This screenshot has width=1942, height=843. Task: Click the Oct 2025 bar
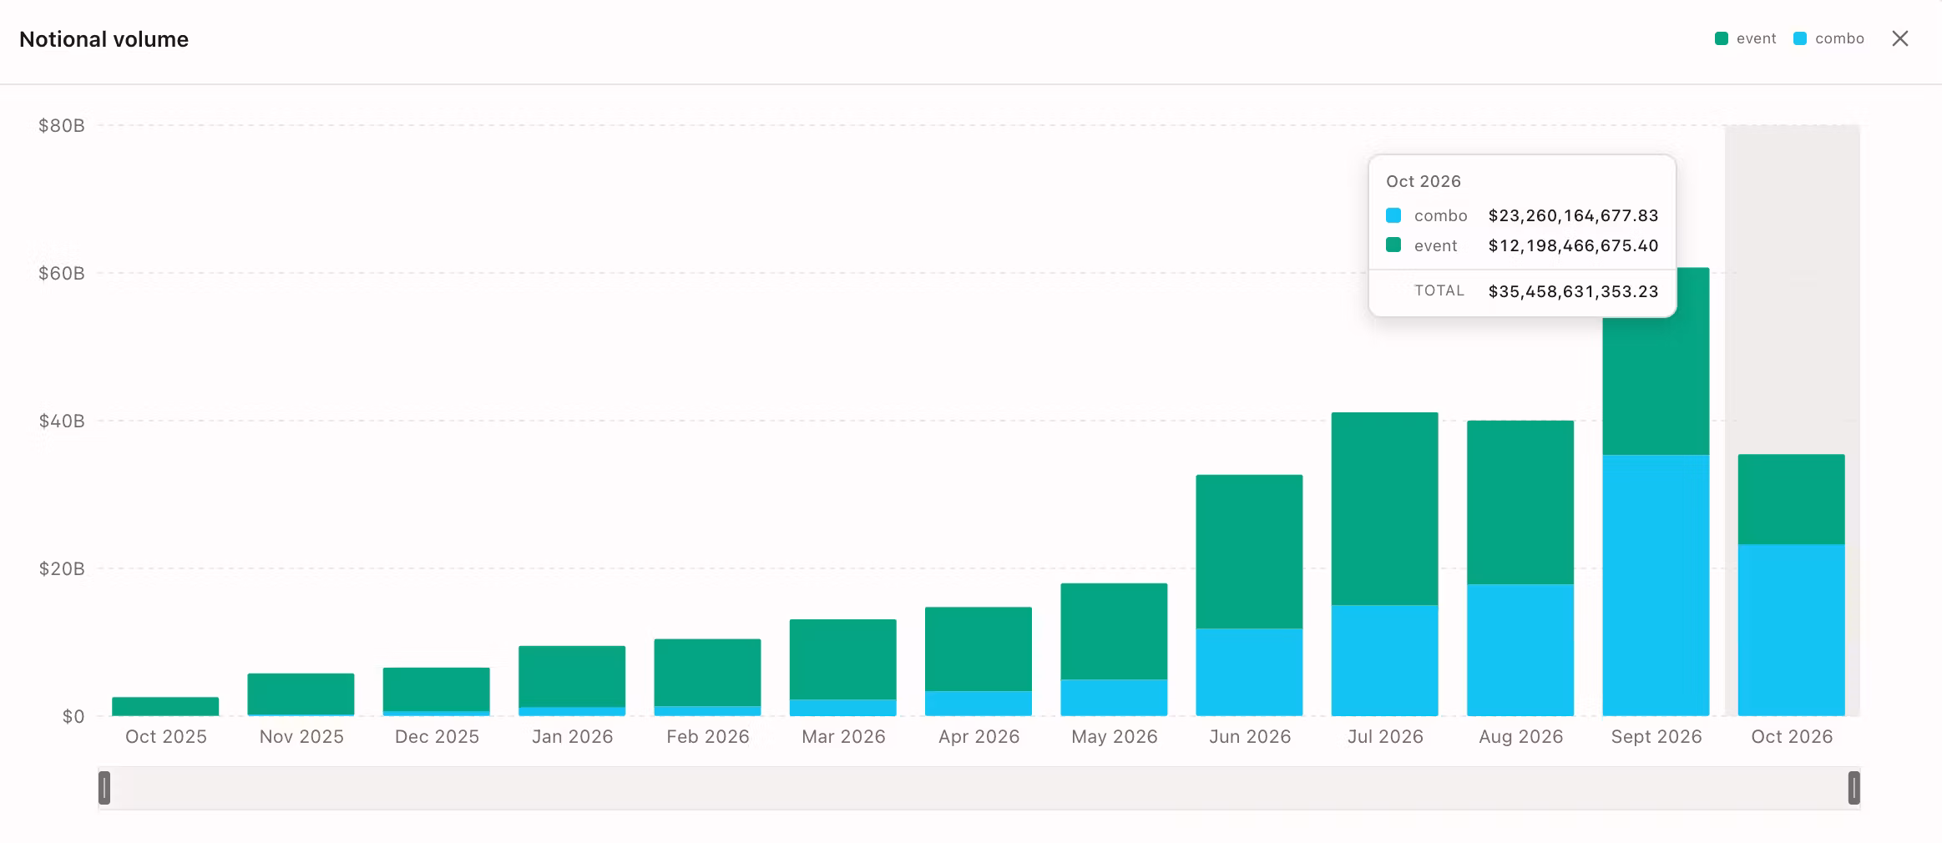coord(165,706)
